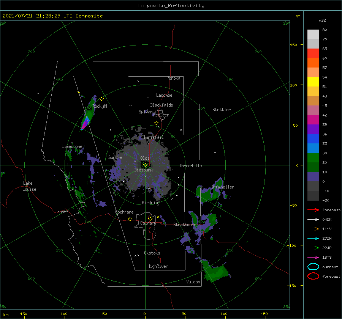The image size is (342, 319).
Task: Click the Airdrie city label
Action: 150,203
